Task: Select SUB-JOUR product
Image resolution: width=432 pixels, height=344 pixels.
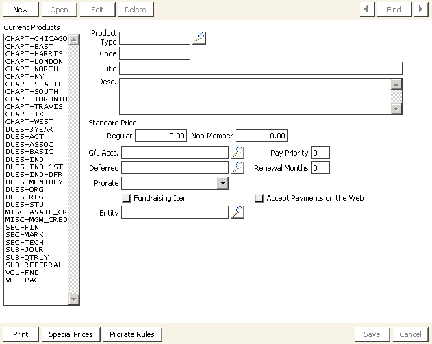Action: pyautogui.click(x=36, y=250)
